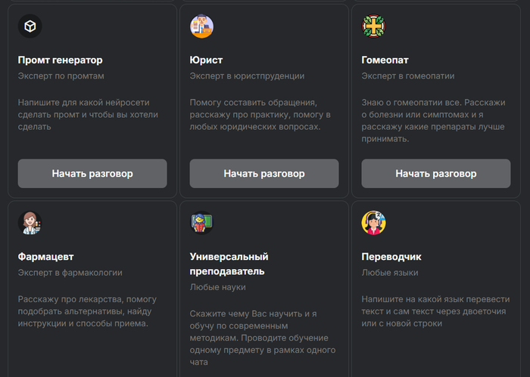Start conversation with Промт генератор

(x=92, y=174)
